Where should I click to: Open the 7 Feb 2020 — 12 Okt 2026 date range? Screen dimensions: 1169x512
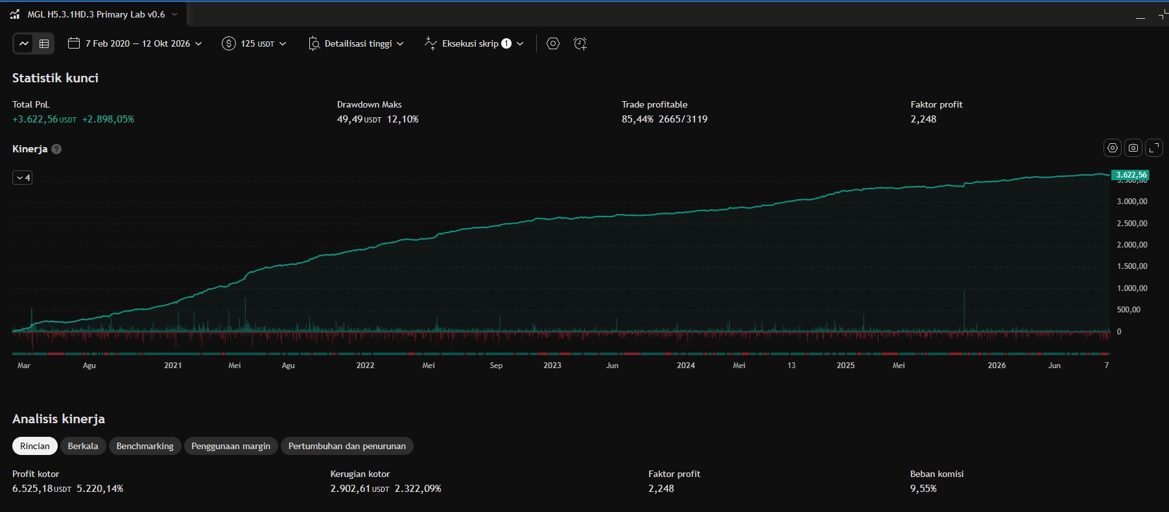coord(136,43)
